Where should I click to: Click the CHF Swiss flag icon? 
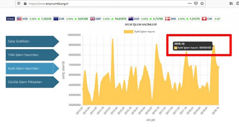204,19
